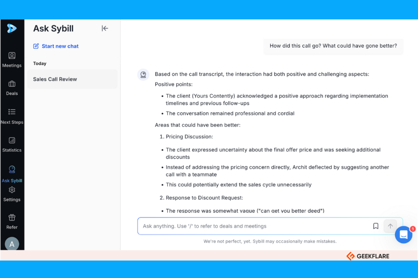
Task: Click the unread notification badge on the chat bubble
Action: pos(413,229)
